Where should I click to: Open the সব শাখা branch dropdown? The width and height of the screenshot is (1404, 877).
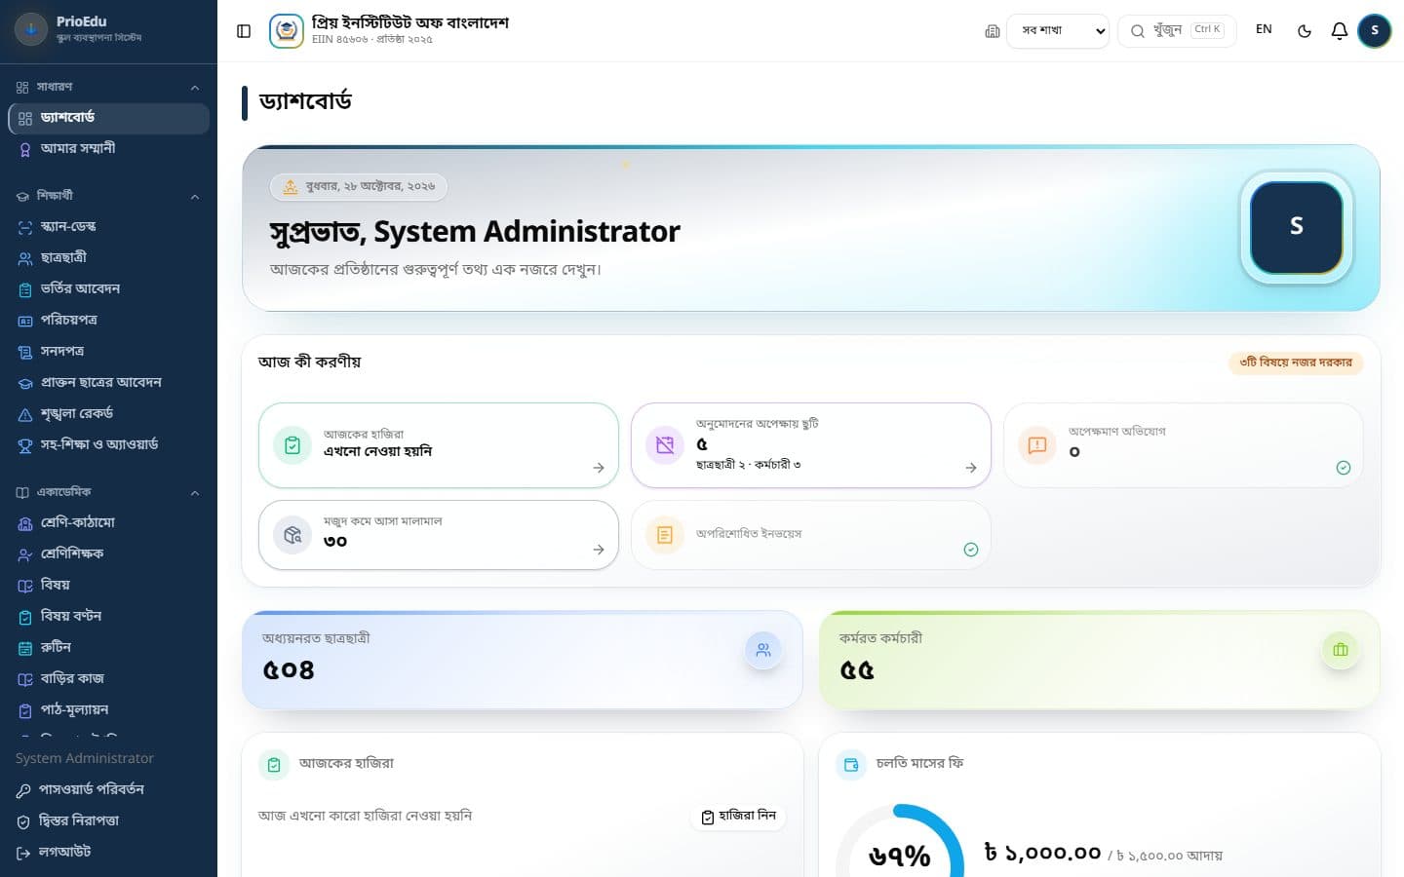pos(1058,30)
